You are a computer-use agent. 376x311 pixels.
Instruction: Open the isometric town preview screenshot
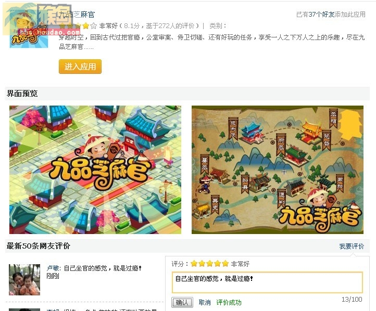coord(95,170)
